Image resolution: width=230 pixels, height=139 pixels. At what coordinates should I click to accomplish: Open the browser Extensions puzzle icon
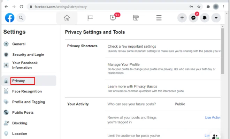point(208,7)
